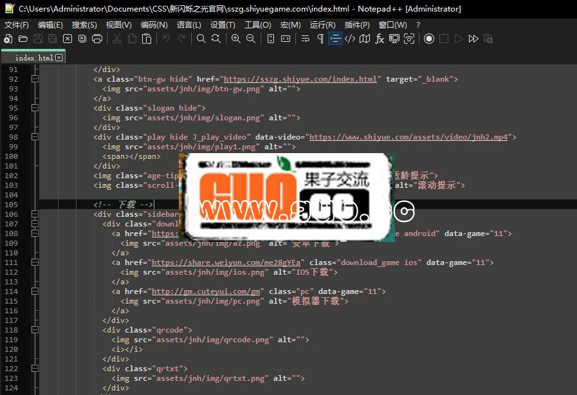This screenshot has width=577, height=395.
Task: Click line number 120 in the margin
Action: [11, 349]
